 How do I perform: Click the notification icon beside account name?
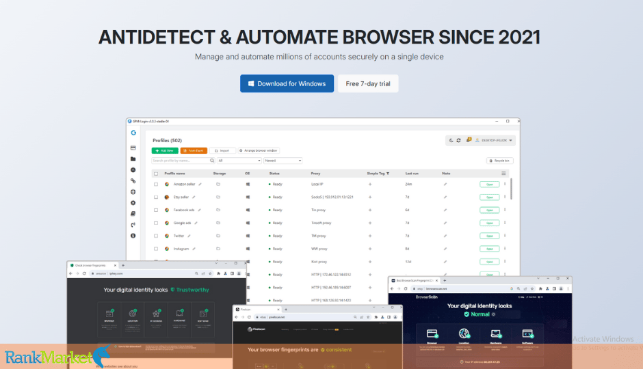pos(469,140)
